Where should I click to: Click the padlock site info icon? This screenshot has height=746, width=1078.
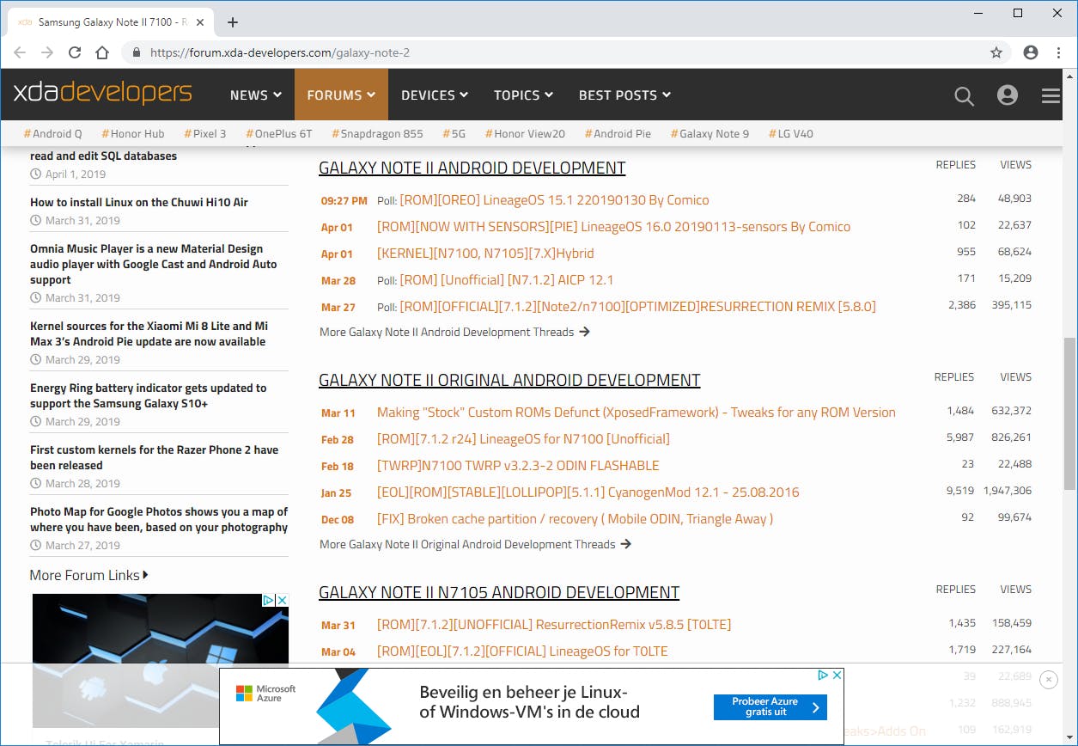pyautogui.click(x=136, y=52)
